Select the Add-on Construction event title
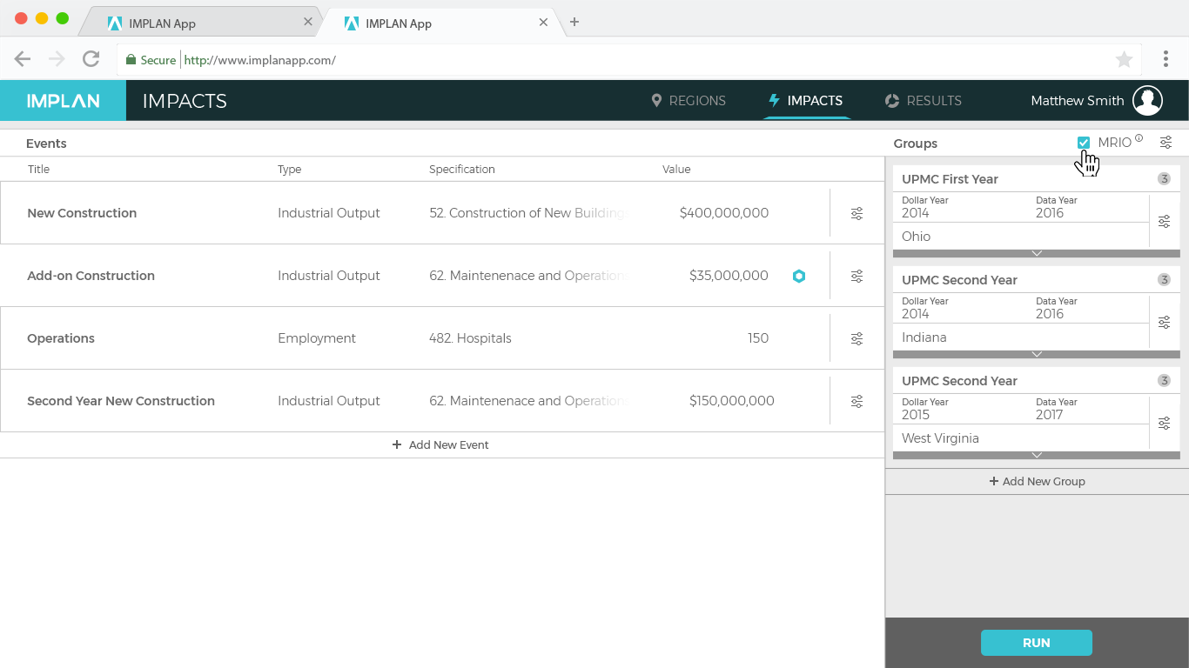The width and height of the screenshot is (1189, 668). [91, 276]
